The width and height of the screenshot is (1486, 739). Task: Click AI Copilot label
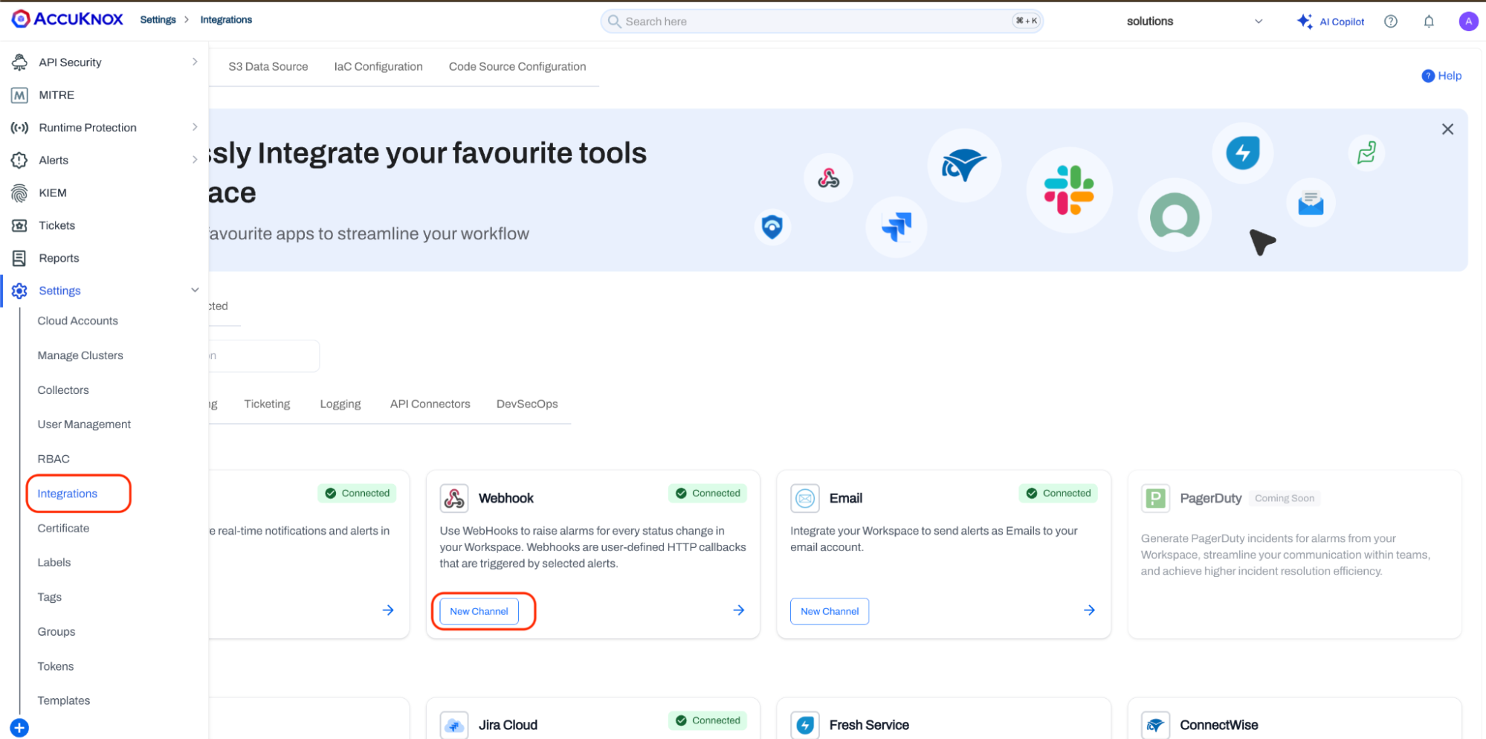click(1342, 22)
